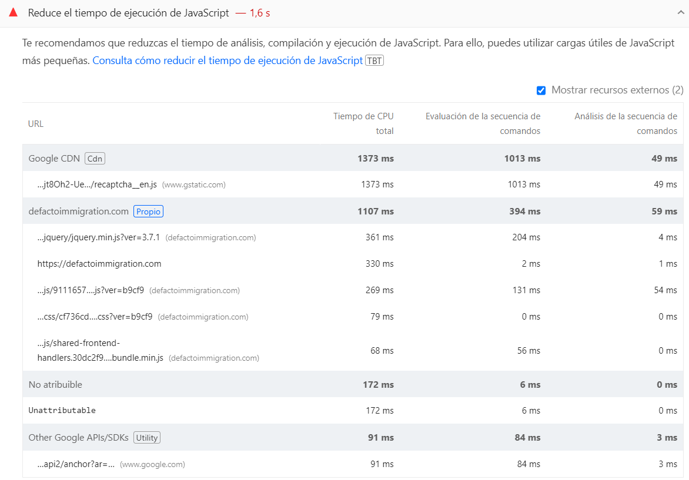The image size is (689, 480).
Task: Click the Análisis de la secuencia header
Action: 626,123
